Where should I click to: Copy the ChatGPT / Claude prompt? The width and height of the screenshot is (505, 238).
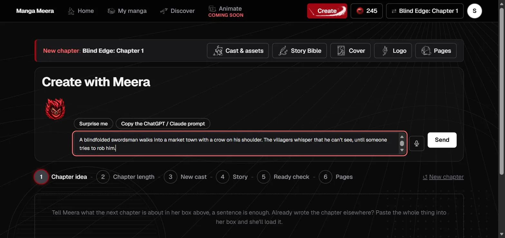(163, 124)
